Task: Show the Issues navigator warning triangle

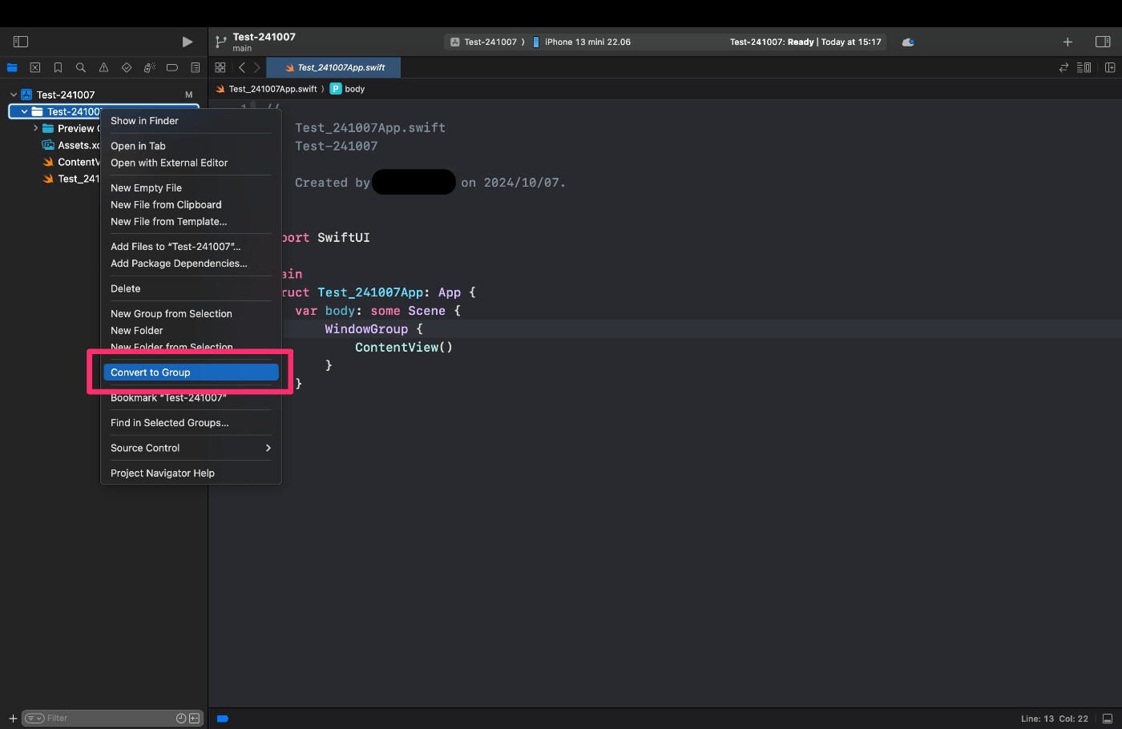Action: point(103,67)
